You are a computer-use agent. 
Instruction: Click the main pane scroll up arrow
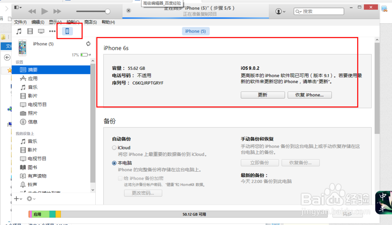[x=377, y=40]
